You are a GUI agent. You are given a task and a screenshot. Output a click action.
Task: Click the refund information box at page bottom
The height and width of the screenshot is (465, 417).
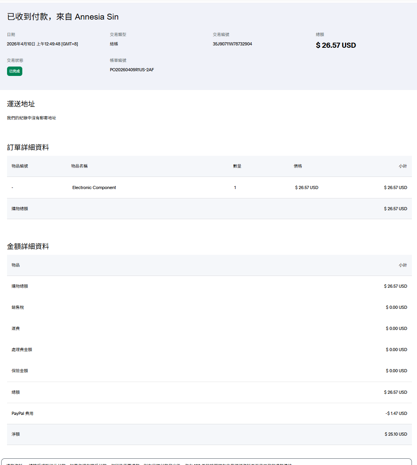click(207, 462)
